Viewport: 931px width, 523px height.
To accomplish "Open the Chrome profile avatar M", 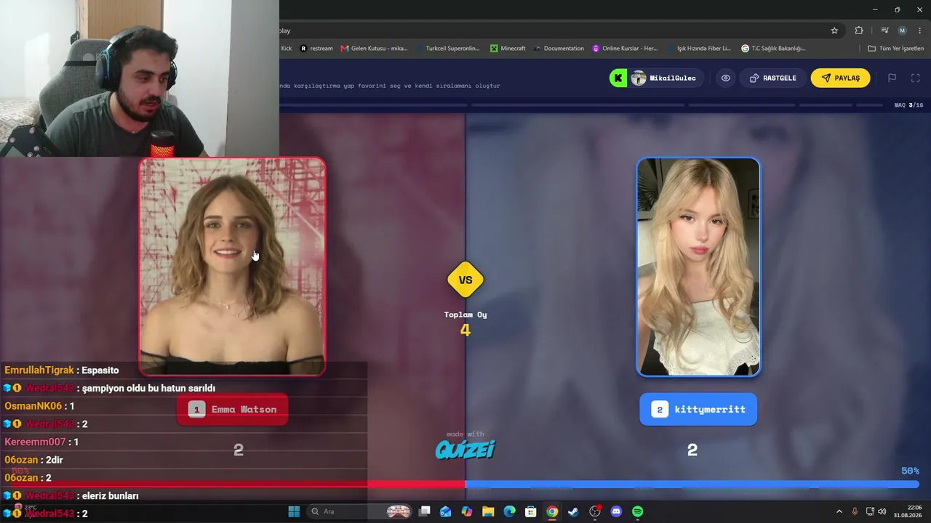I will tap(902, 31).
